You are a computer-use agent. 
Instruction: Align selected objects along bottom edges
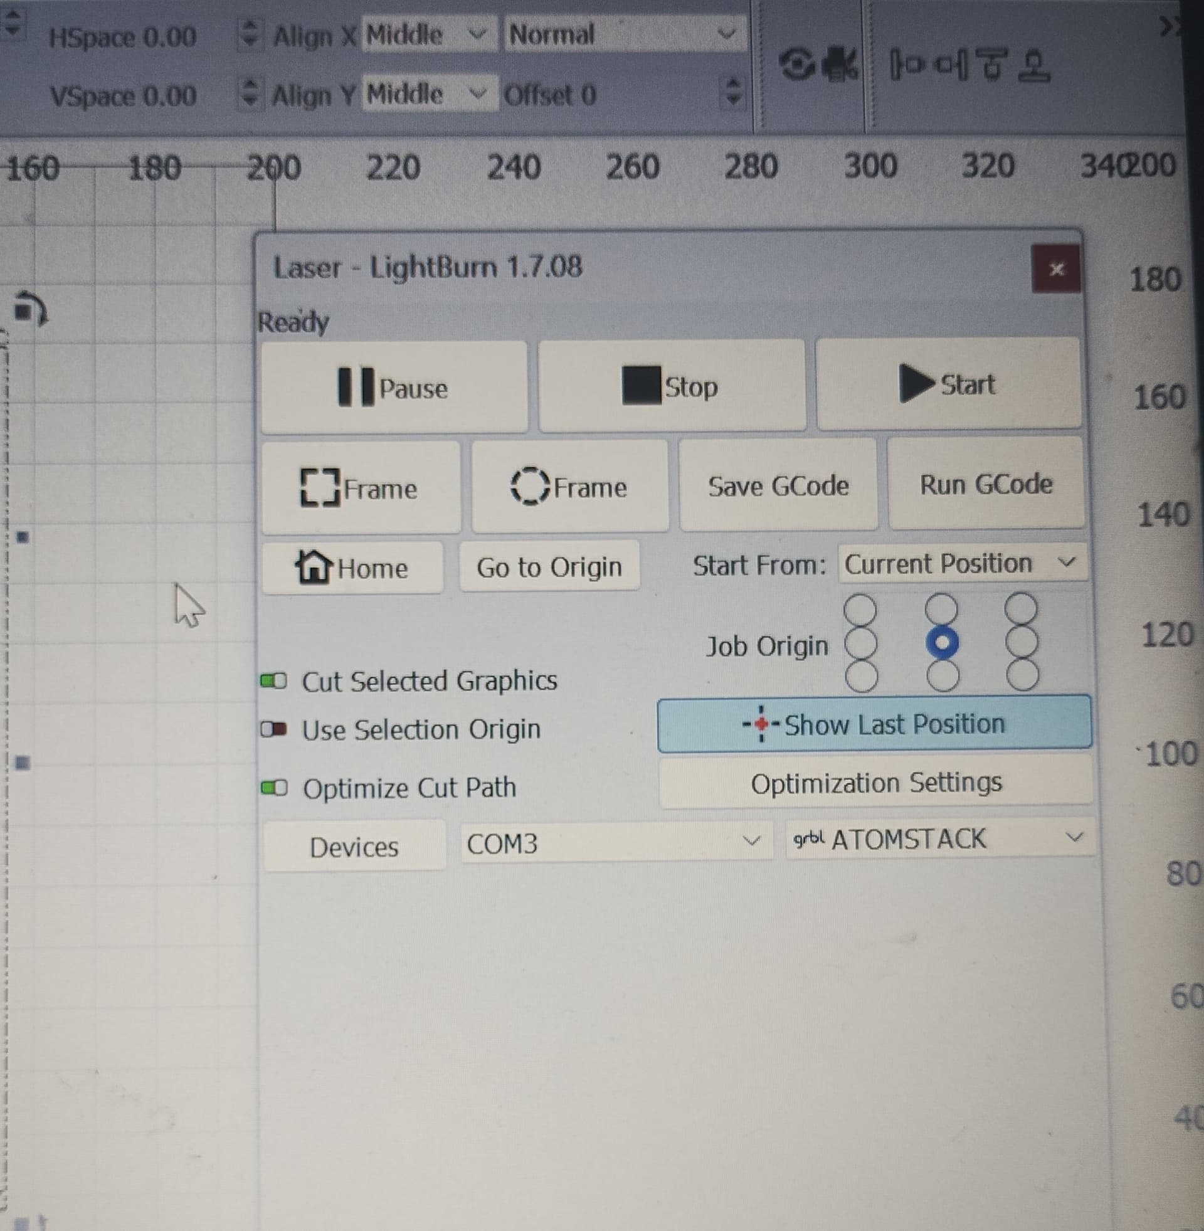click(1034, 65)
